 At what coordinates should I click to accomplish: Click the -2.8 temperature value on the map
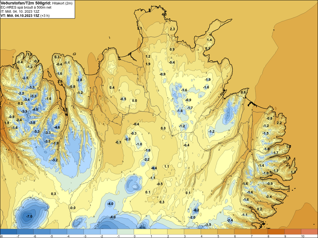coord(79,80)
